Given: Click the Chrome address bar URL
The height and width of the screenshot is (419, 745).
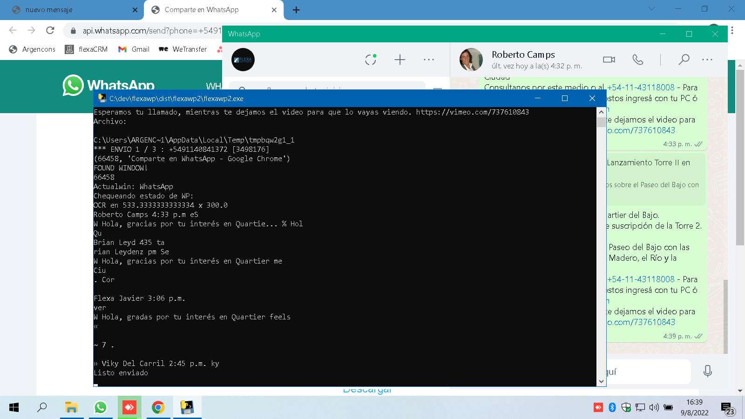Looking at the screenshot, I should coord(152,31).
